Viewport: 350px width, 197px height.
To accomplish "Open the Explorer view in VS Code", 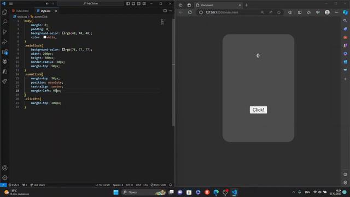I will [5, 12].
